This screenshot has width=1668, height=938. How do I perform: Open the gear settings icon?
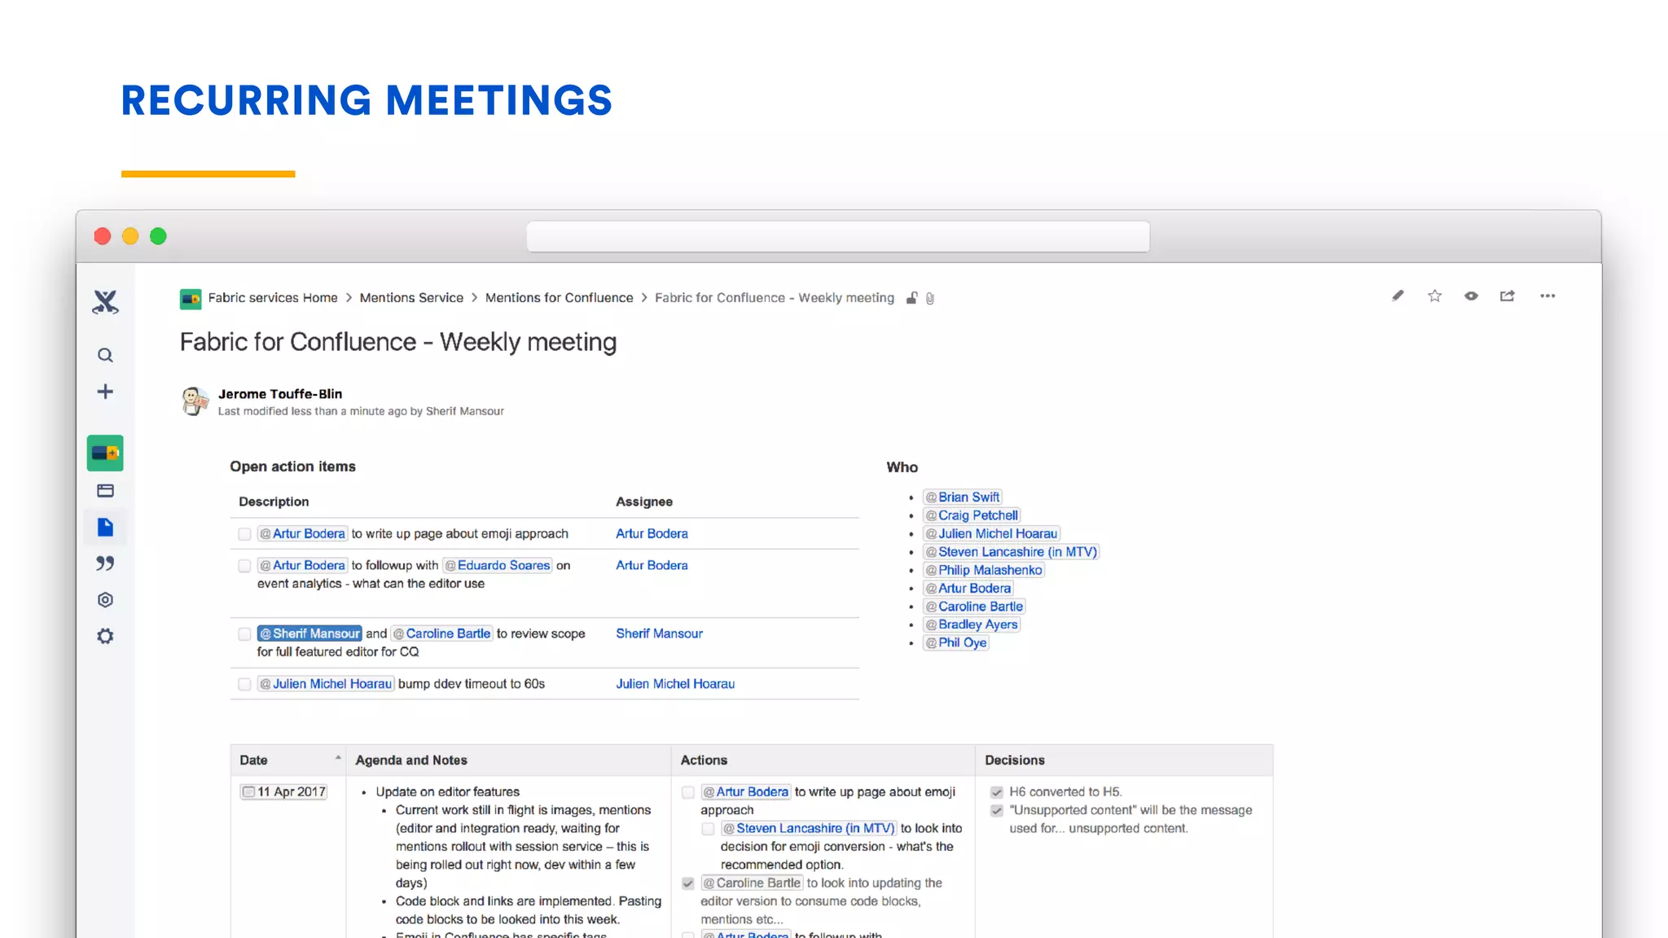coord(105,636)
